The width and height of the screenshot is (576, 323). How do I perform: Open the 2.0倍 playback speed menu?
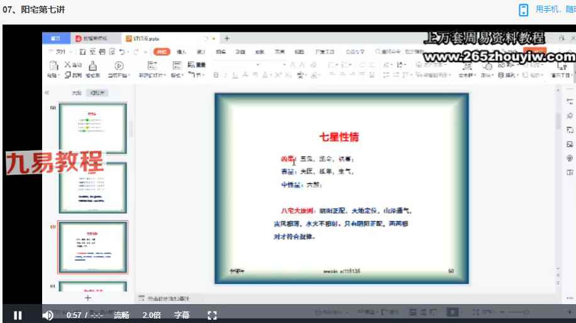[x=152, y=315]
